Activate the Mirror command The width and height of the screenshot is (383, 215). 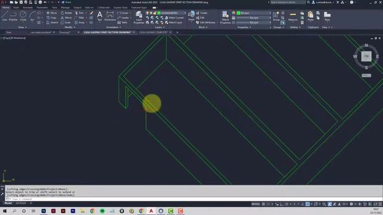click(66, 18)
